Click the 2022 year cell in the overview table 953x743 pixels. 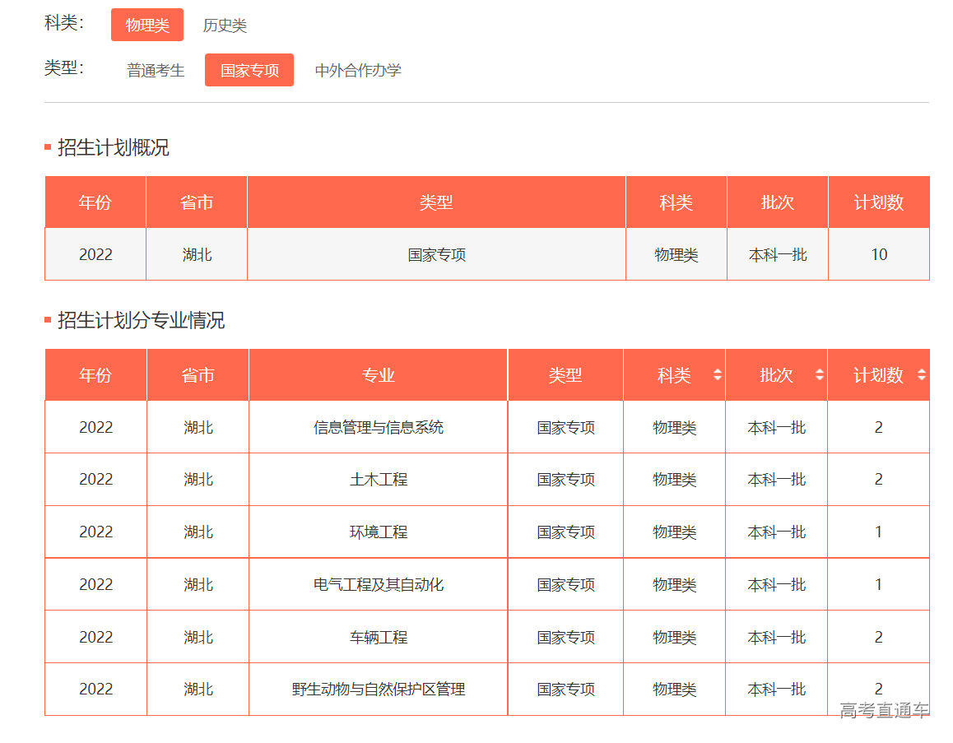(95, 254)
